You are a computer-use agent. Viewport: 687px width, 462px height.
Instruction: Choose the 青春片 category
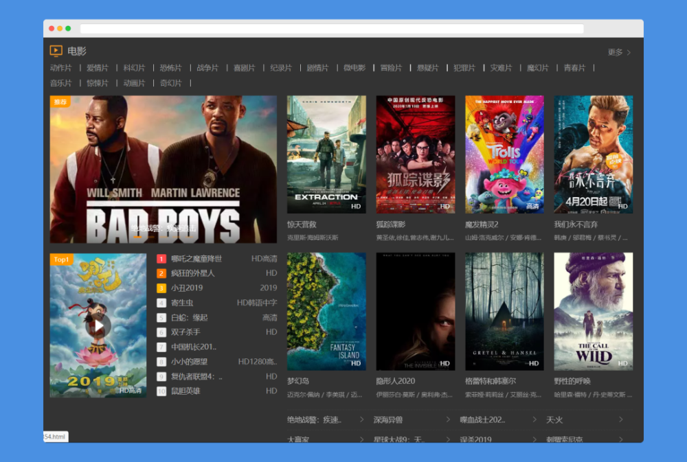574,68
